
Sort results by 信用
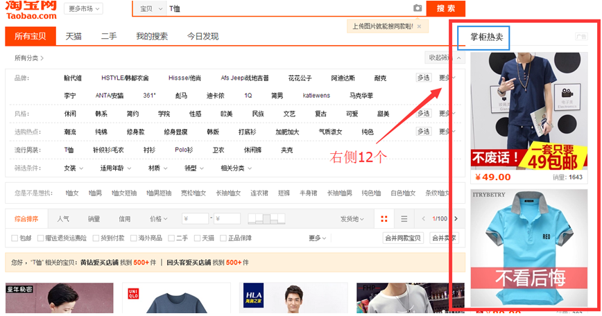124,218
